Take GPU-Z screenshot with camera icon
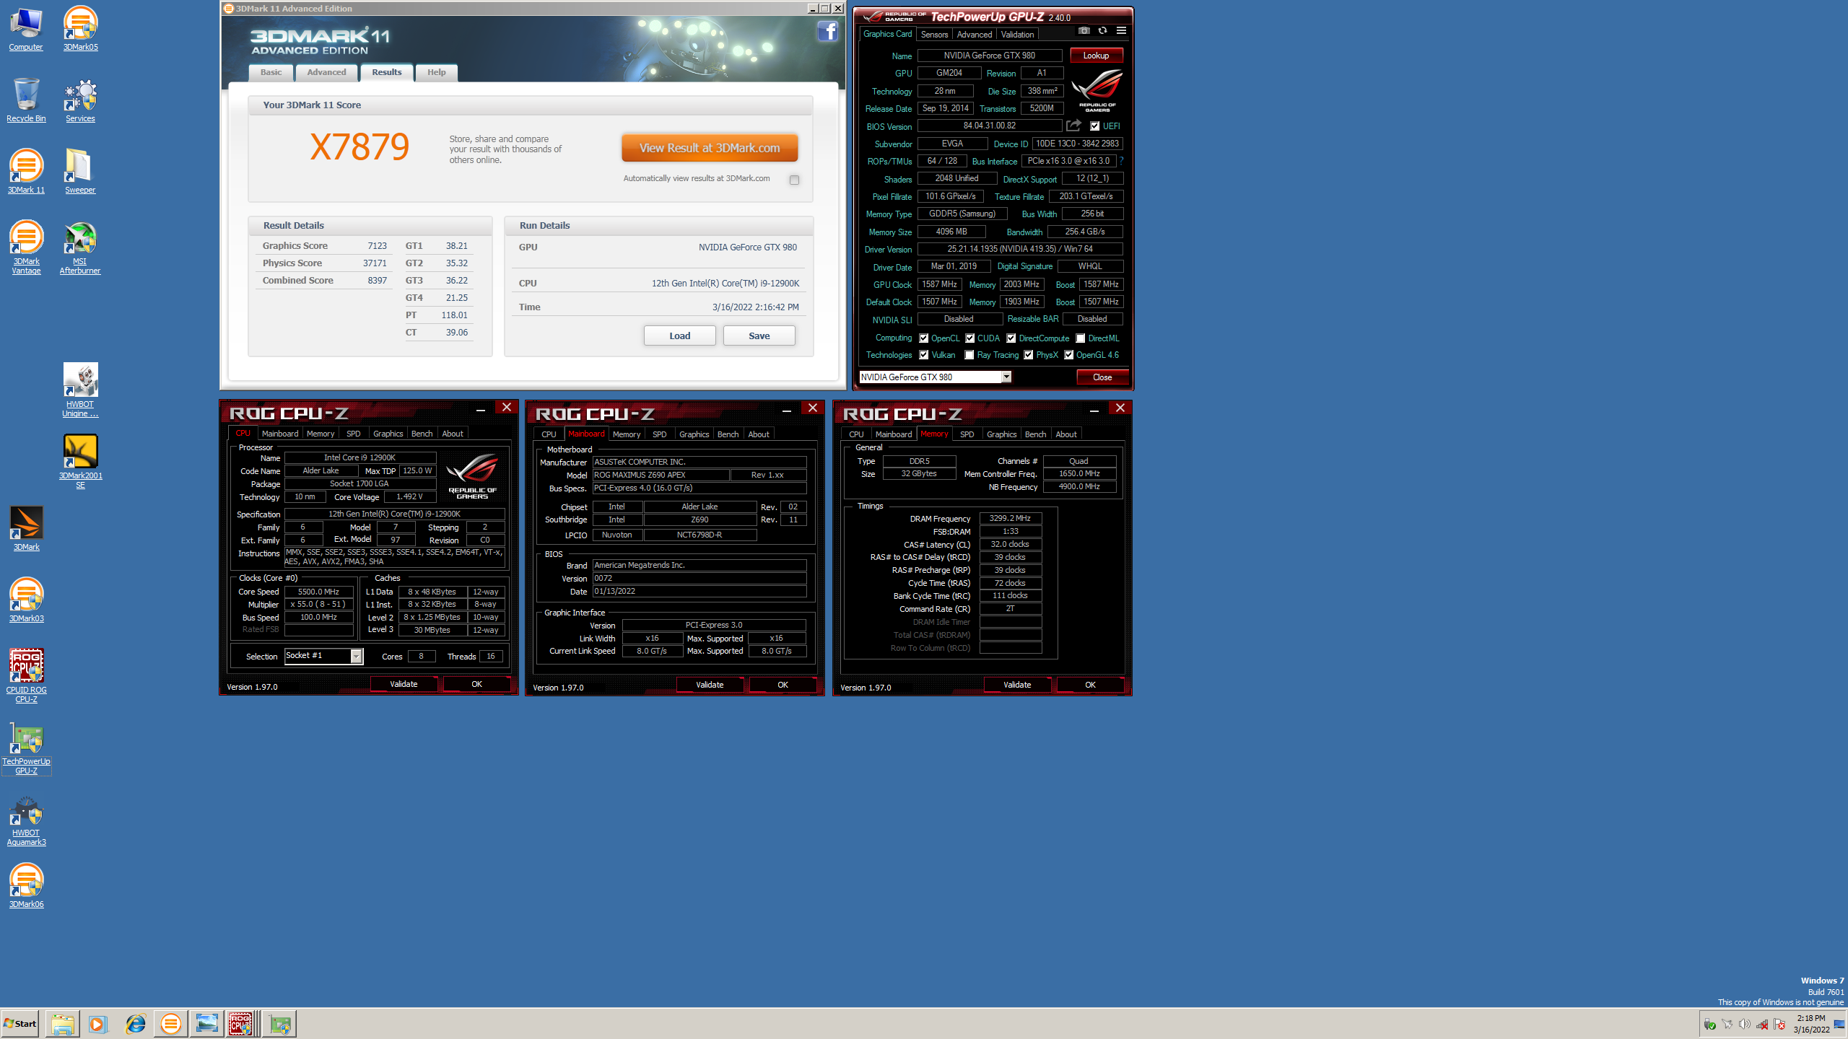Viewport: 1848px width, 1039px height. tap(1084, 30)
